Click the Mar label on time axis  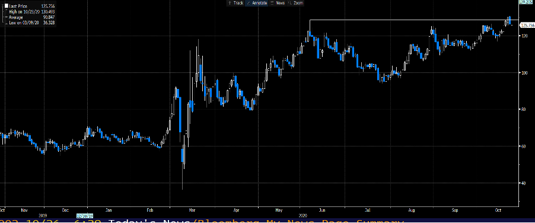(192, 211)
